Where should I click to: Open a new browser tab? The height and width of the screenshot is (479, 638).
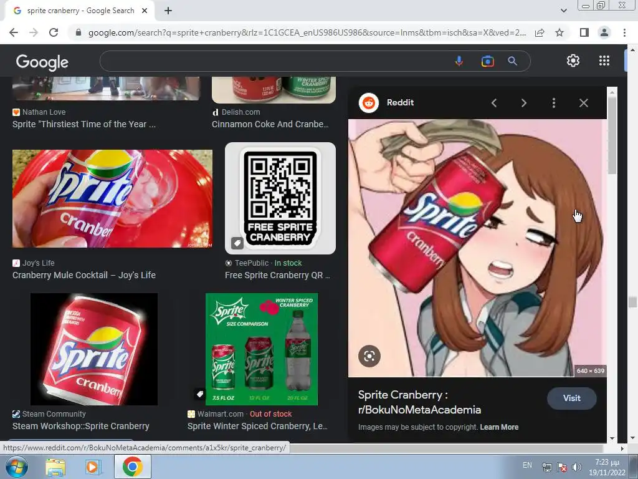pos(168,11)
